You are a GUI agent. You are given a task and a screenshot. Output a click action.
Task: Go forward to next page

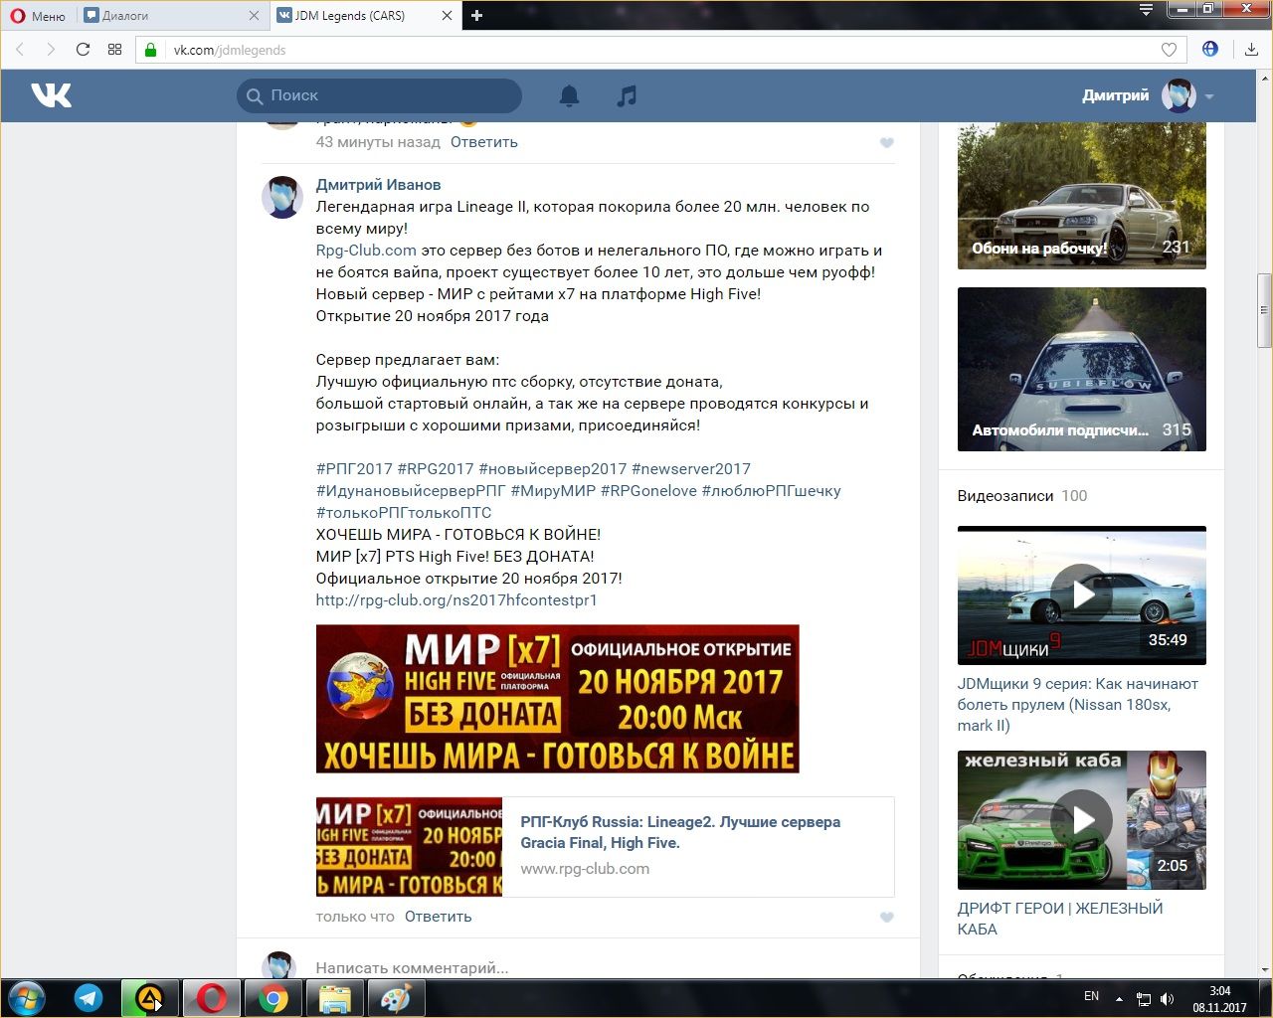[x=50, y=50]
